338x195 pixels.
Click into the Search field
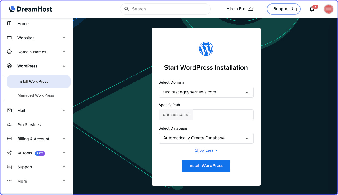click(x=165, y=9)
